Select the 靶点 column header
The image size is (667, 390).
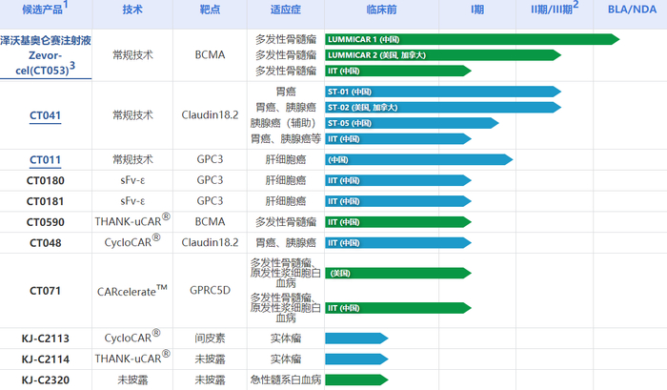click(x=210, y=10)
